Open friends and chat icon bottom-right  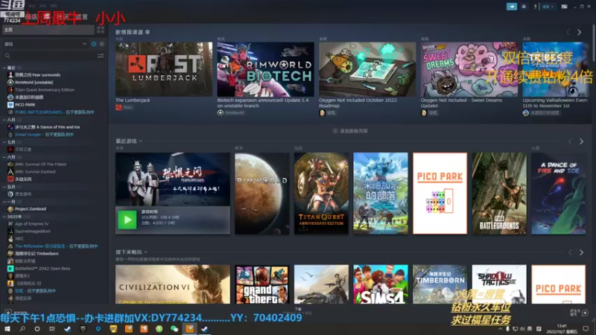[x=585, y=313]
